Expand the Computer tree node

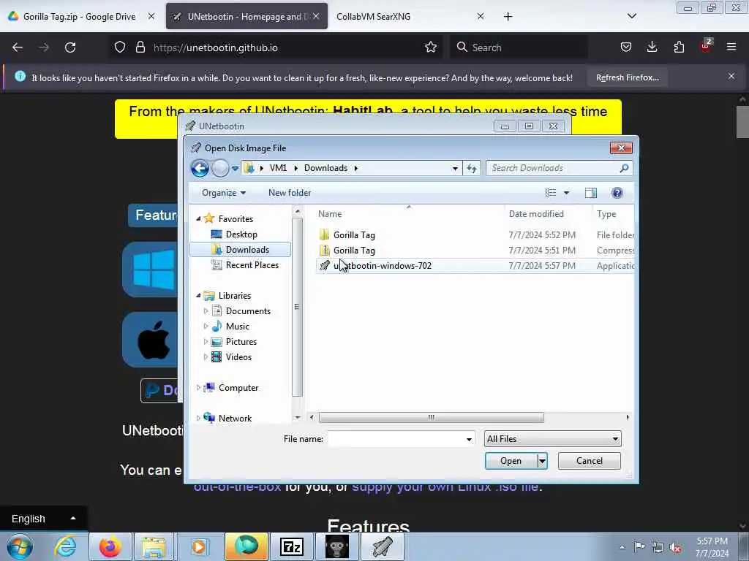click(198, 388)
